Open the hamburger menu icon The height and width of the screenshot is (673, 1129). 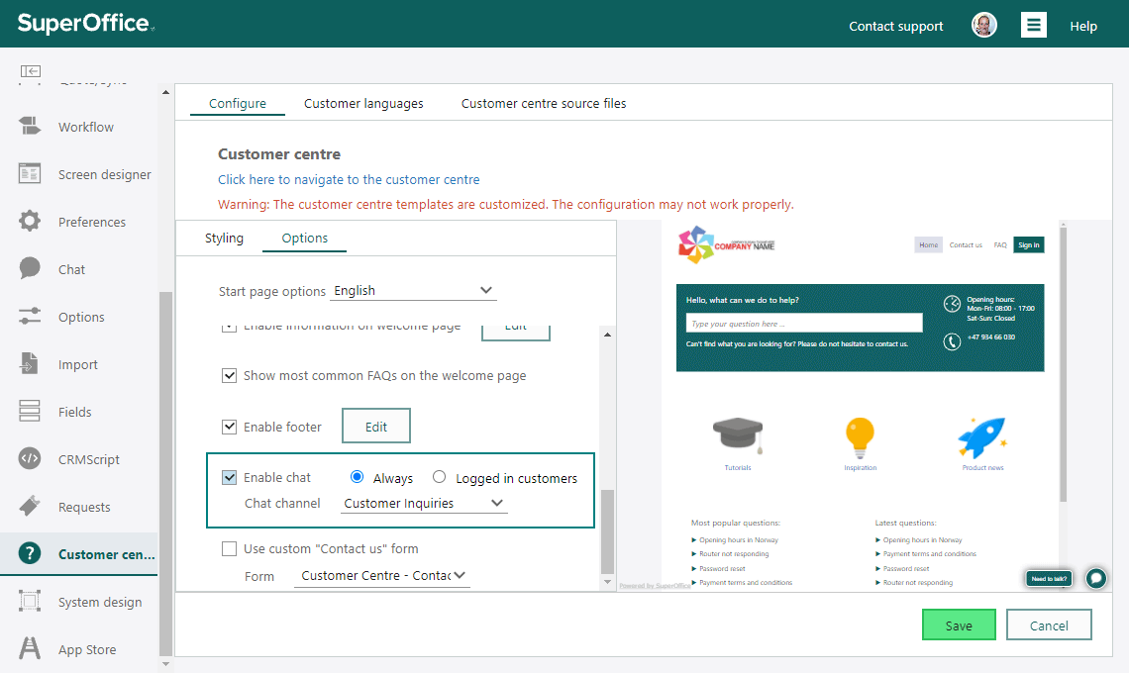pos(1033,25)
